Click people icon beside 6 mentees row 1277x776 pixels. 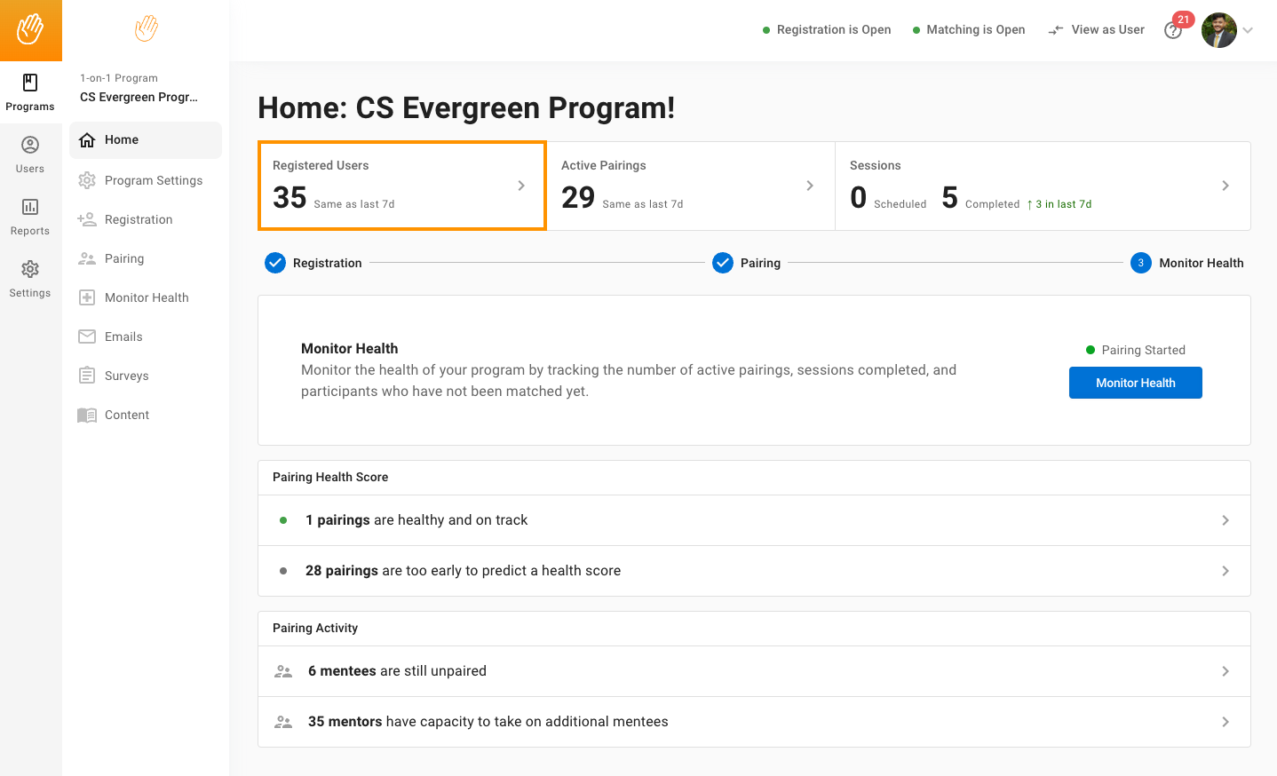pyautogui.click(x=283, y=671)
